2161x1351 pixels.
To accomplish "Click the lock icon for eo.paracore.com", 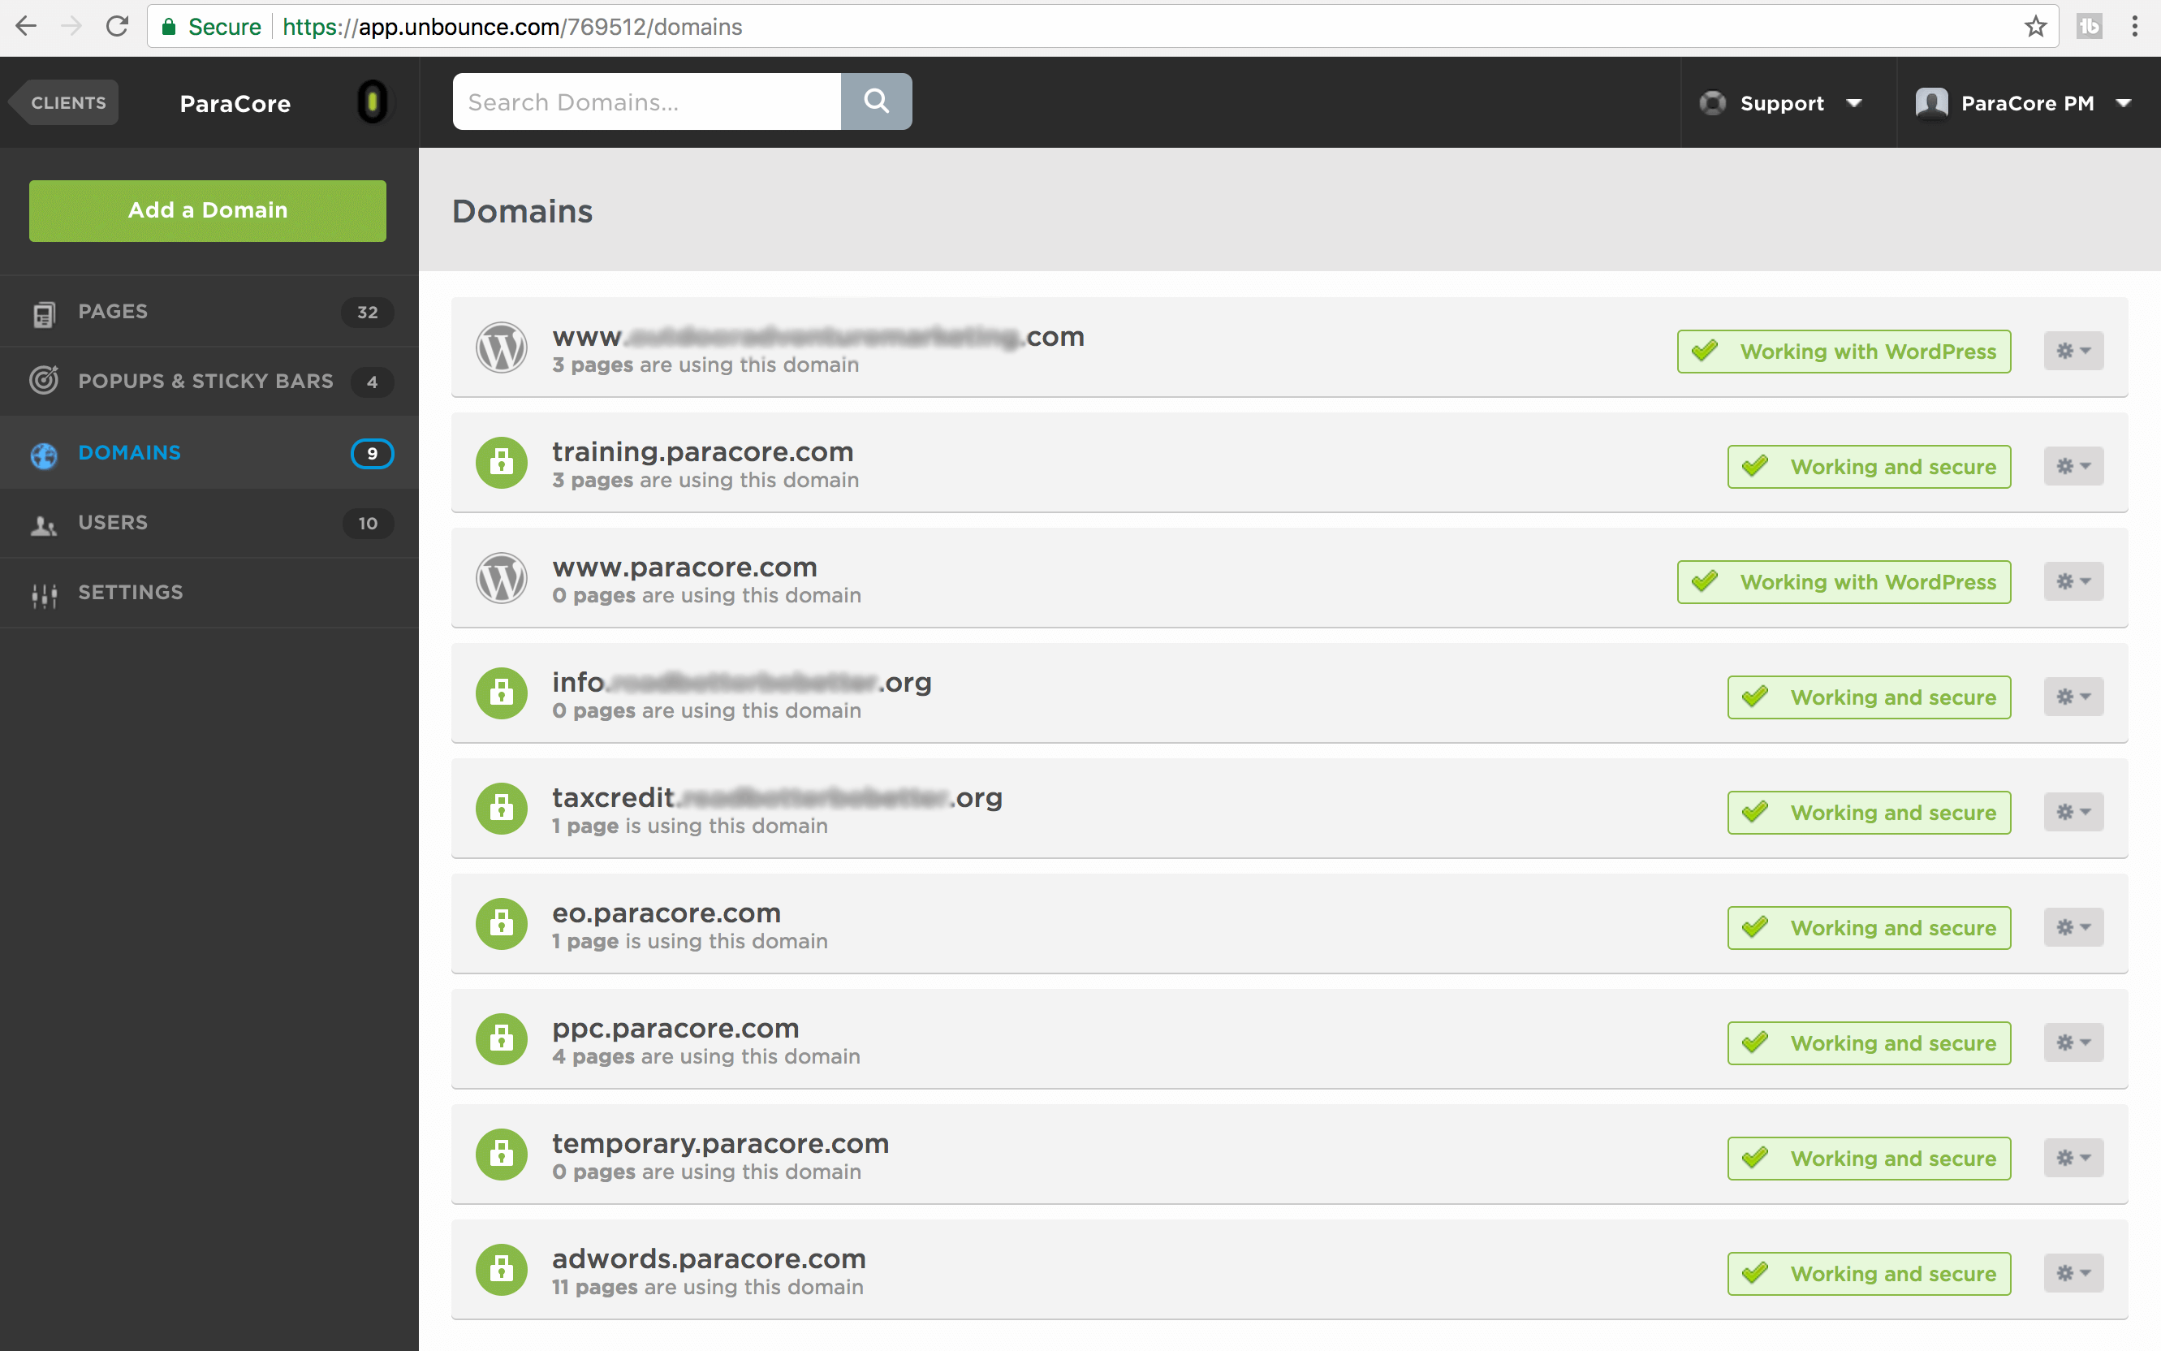I will 501,924.
